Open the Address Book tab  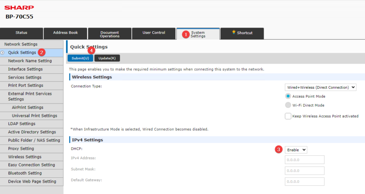point(65,33)
